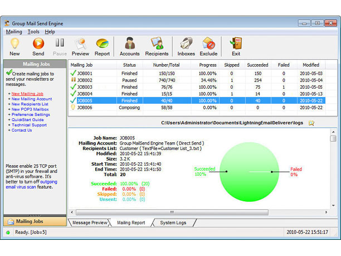Click the horizontal scrollbar right arrow
This screenshot has width=341, height=256.
(x=326, y=212)
